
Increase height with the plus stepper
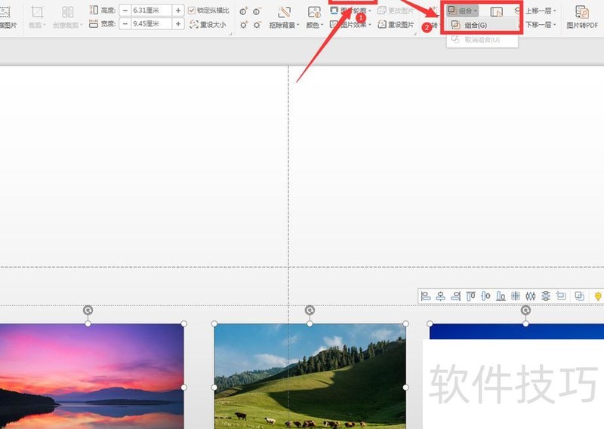click(x=178, y=10)
